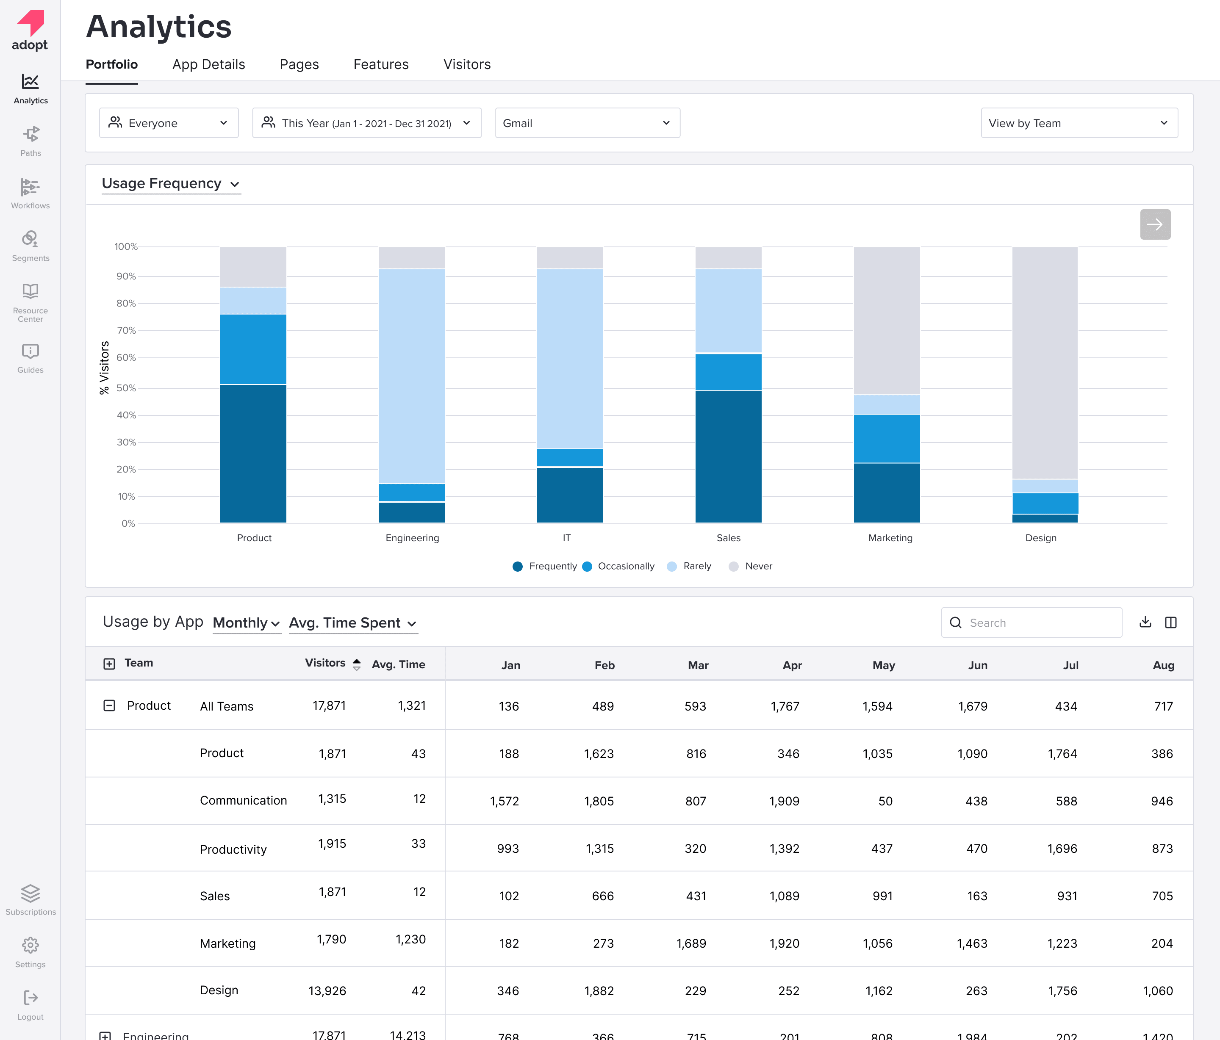Open the Segments sidebar icon
Image resolution: width=1220 pixels, height=1040 pixels.
click(30, 239)
